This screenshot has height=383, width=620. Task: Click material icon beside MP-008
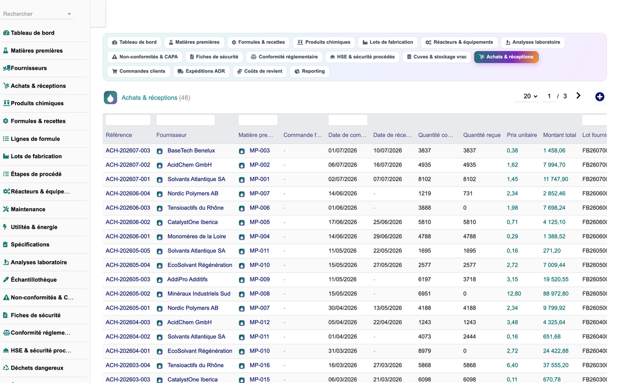242,294
